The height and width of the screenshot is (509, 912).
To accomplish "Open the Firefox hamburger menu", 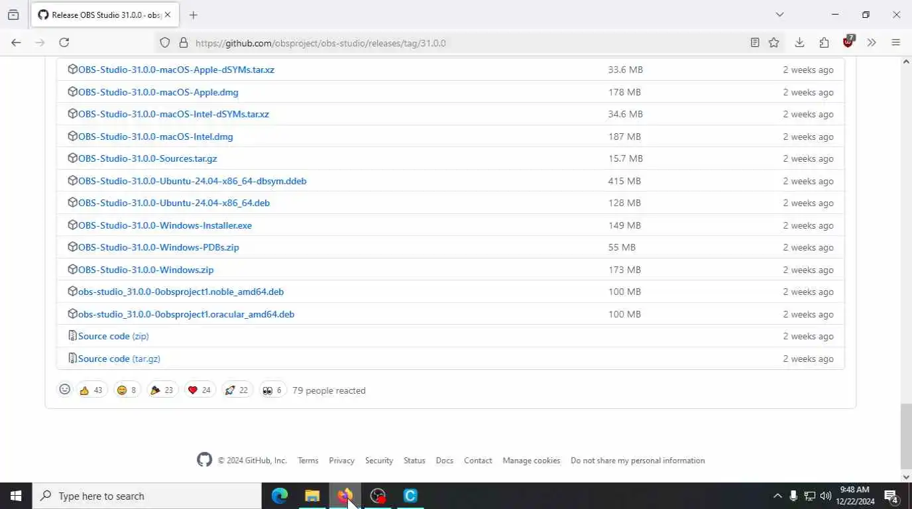I will pyautogui.click(x=895, y=42).
